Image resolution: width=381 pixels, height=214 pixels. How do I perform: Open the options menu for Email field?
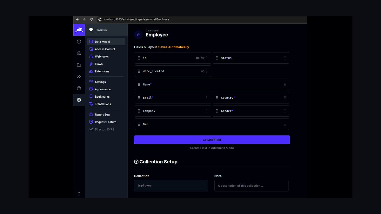[x=207, y=98]
